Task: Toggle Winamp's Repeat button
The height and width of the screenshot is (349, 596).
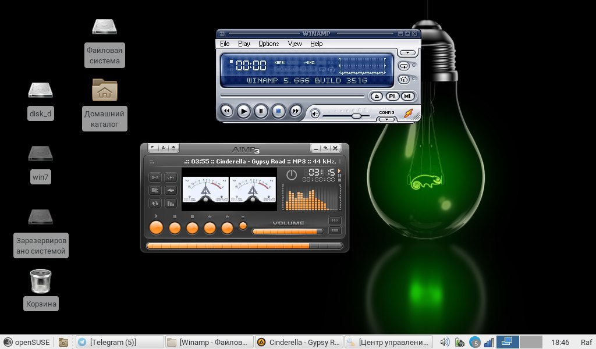Action: pyautogui.click(x=404, y=66)
